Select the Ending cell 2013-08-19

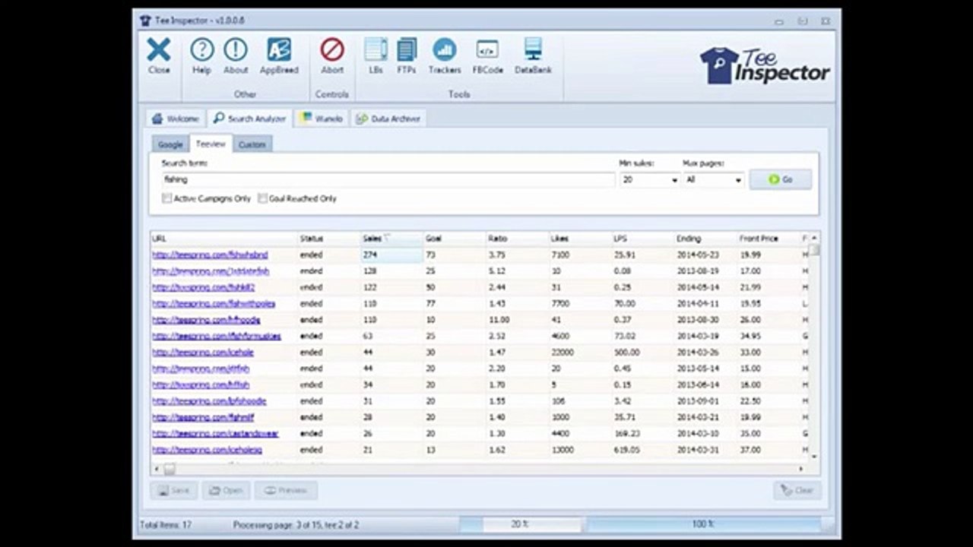[705, 271]
